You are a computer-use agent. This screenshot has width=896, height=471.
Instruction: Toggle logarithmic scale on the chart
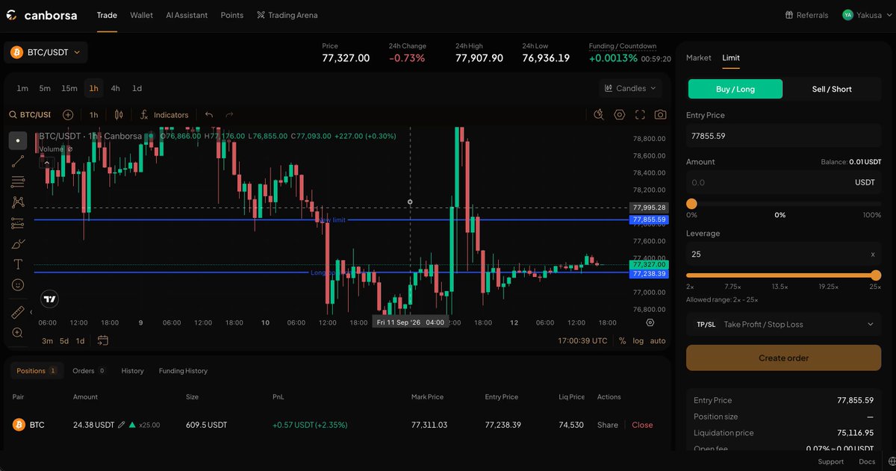pyautogui.click(x=638, y=341)
